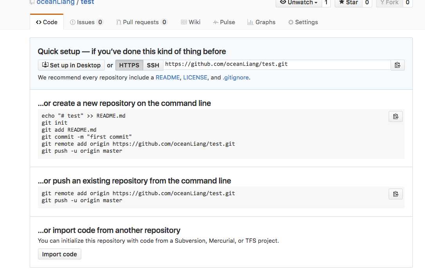425x270 pixels.
Task: Switch clone URL to SSH
Action: point(153,65)
